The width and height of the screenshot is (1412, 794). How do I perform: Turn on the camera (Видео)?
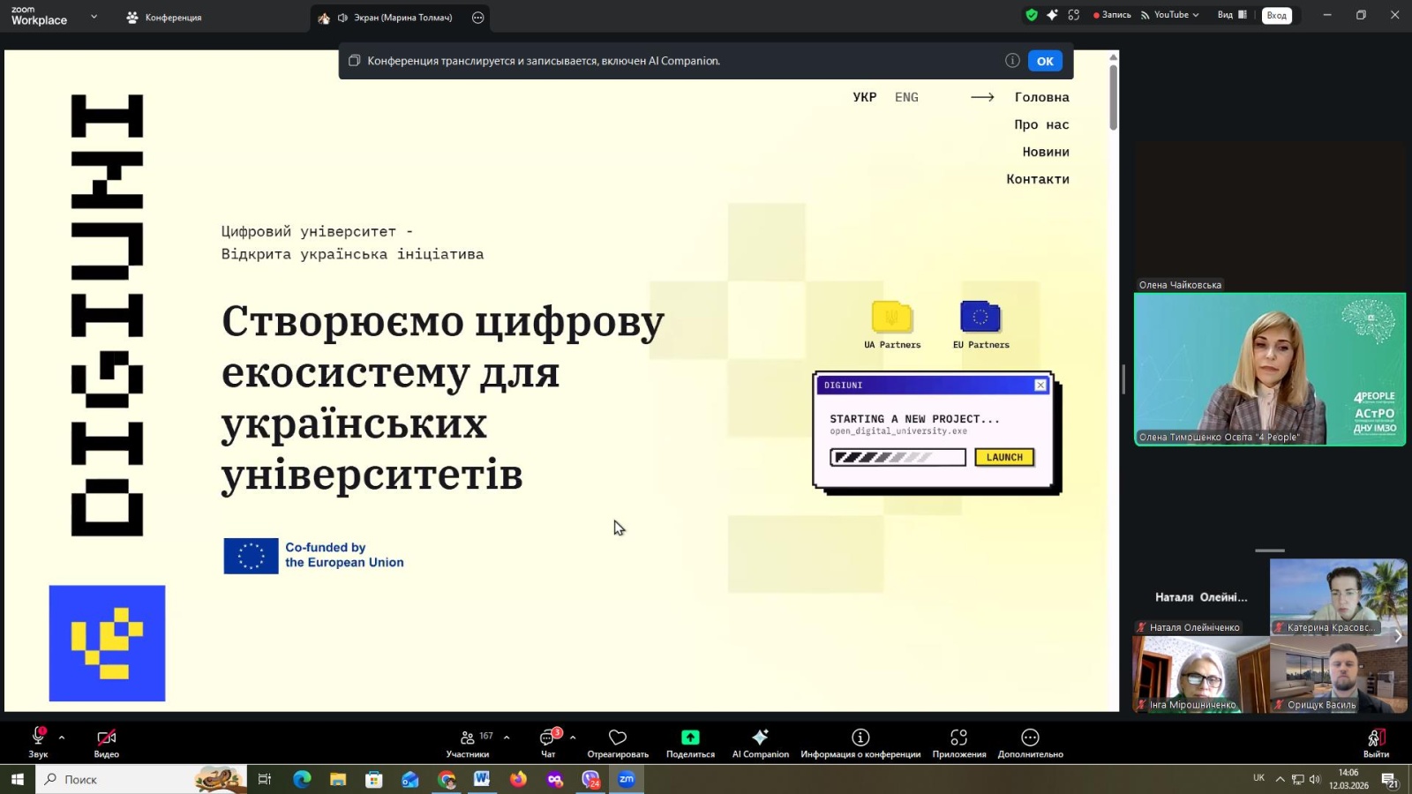click(x=106, y=738)
